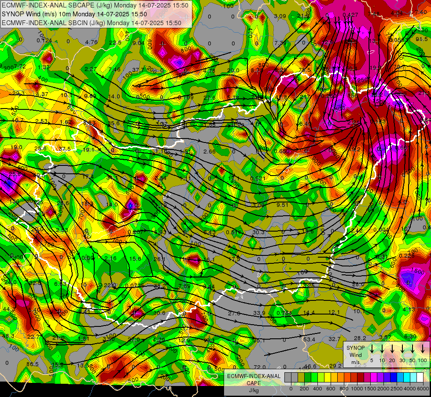Image resolution: width=431 pixels, height=397 pixels.
Task: Pick the olive swatch in CAPE legend
Action: click(301, 378)
